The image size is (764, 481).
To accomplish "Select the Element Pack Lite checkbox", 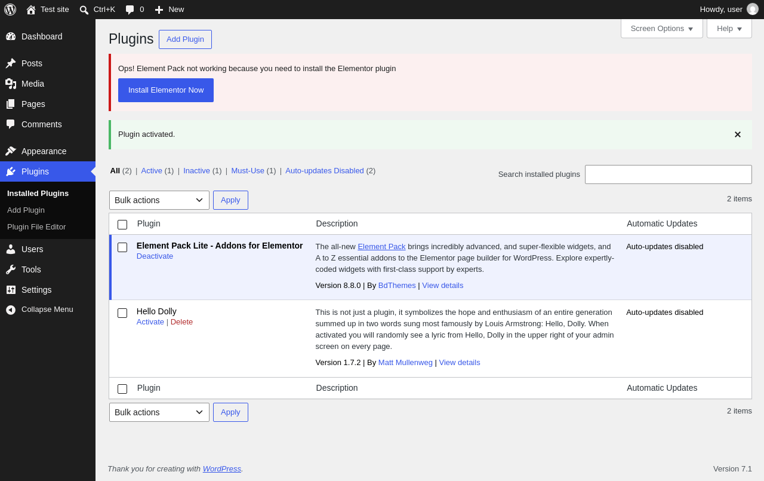I will 122,247.
